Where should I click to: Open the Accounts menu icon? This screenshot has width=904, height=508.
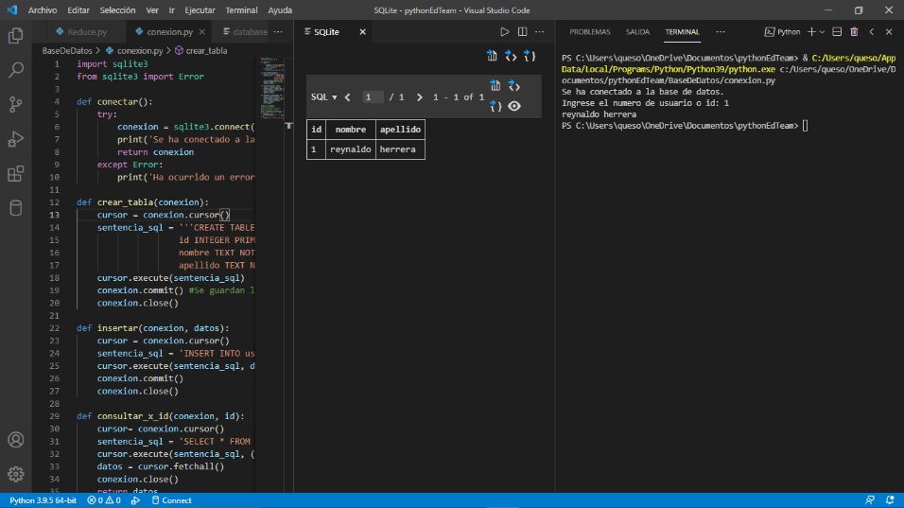[x=15, y=439]
